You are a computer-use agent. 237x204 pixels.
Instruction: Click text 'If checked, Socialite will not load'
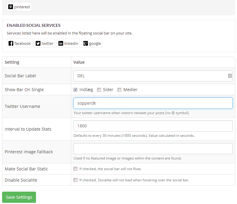point(134,180)
